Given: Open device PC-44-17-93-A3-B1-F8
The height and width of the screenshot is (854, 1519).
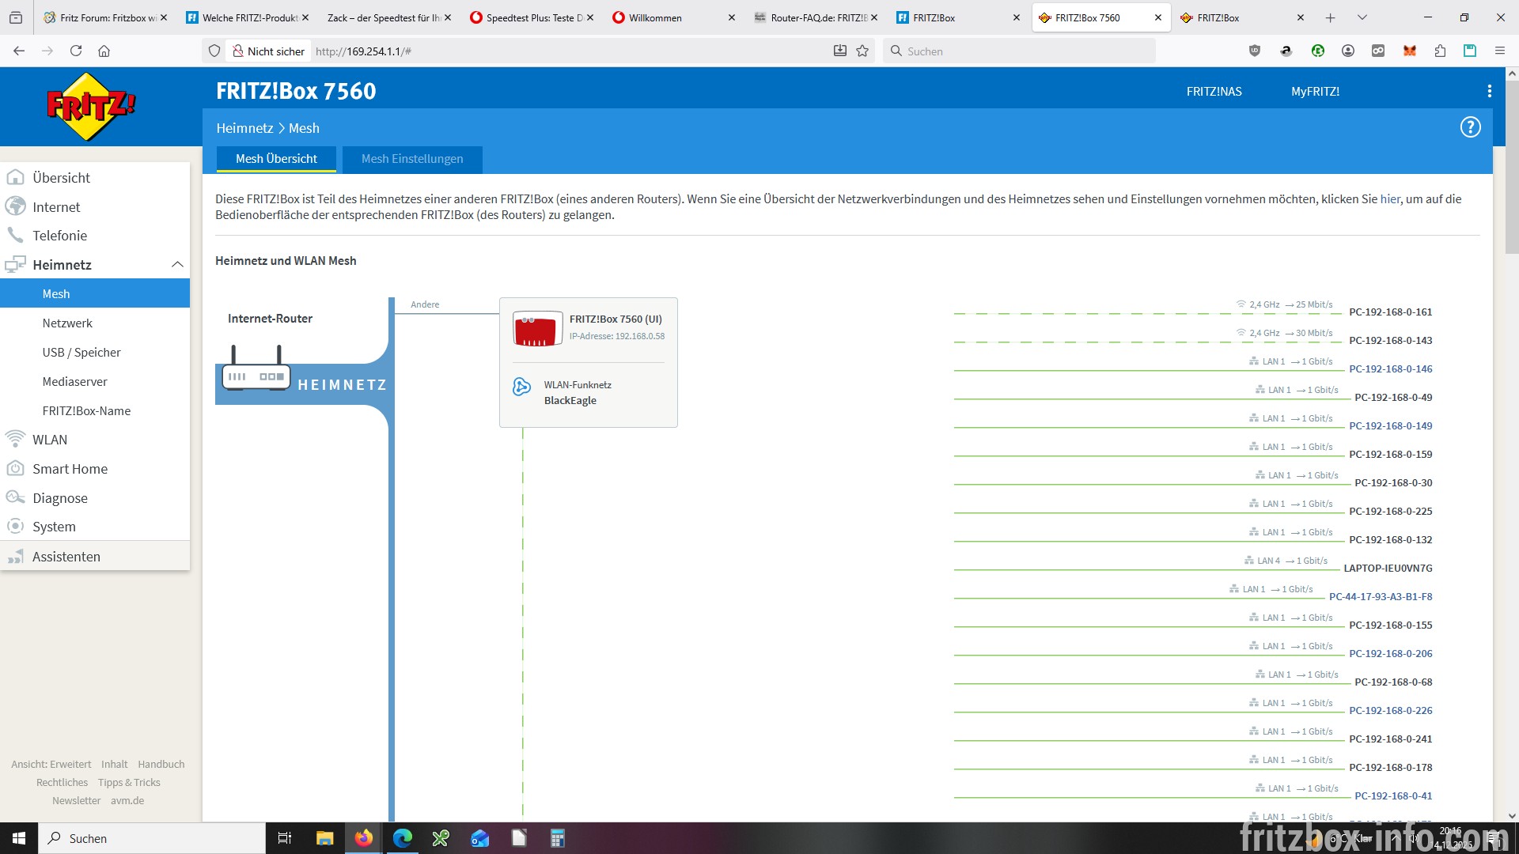Looking at the screenshot, I should (1381, 596).
